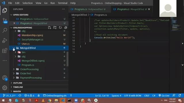Expand the bin folder under MongoDBTest

coord(15,52)
